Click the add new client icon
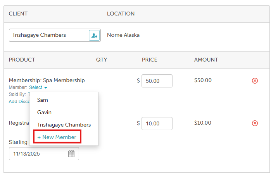The width and height of the screenshot is (271, 173). pyautogui.click(x=94, y=35)
